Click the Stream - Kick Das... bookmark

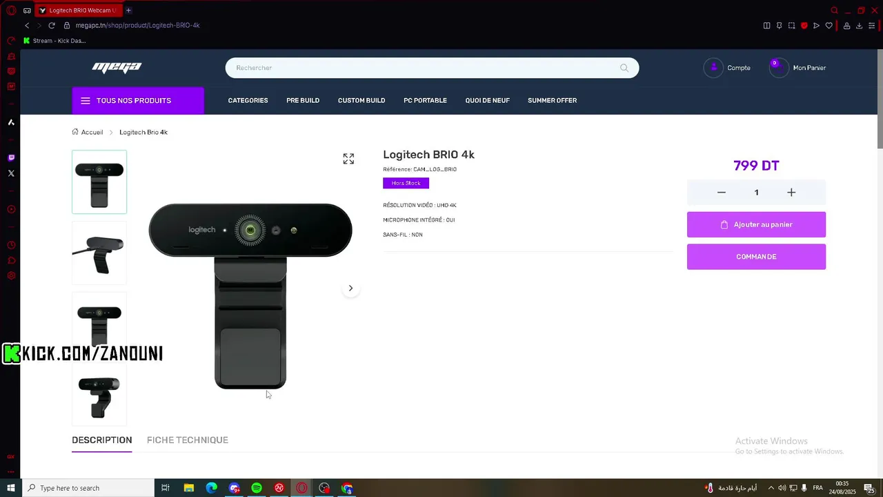click(x=54, y=41)
